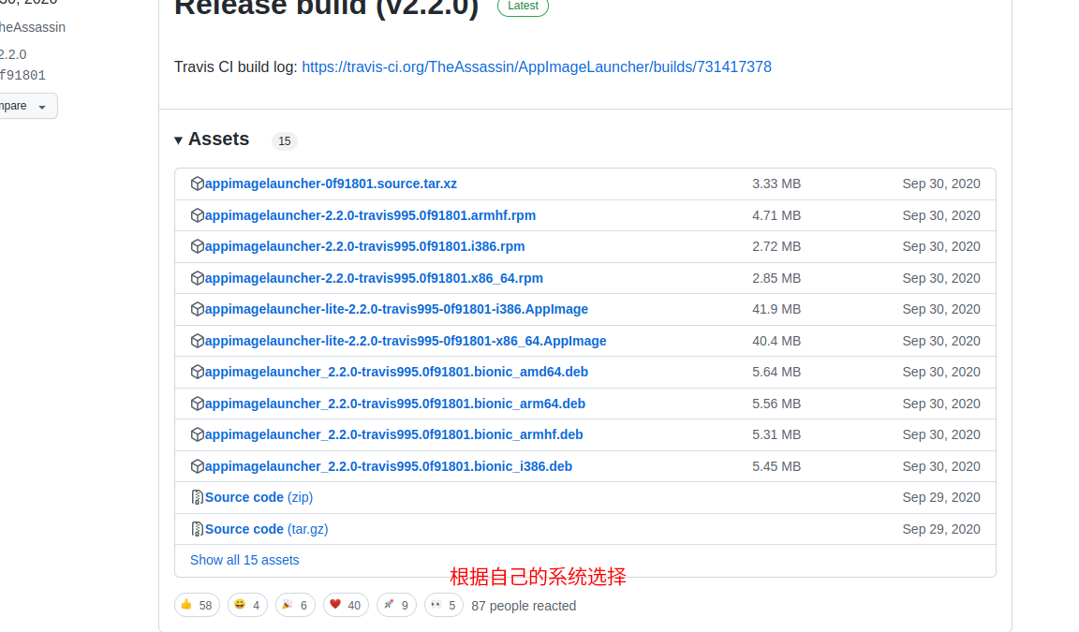React with thumbs up (58)
The height and width of the screenshot is (632, 1079).
coord(197,605)
